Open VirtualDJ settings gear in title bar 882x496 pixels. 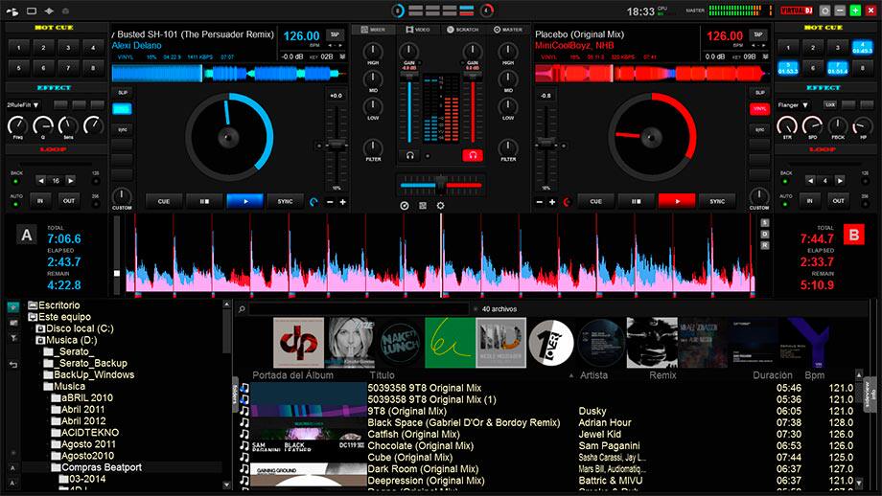click(x=825, y=11)
